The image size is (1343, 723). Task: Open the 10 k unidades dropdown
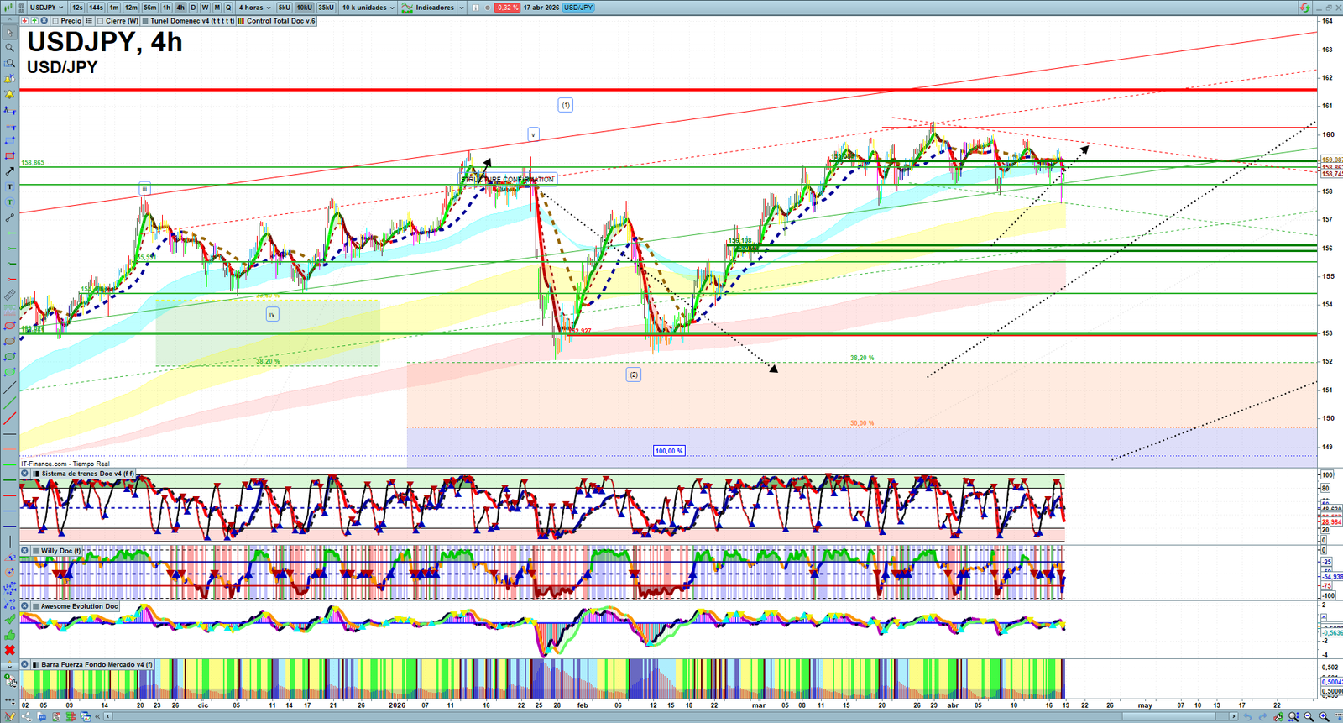click(368, 8)
